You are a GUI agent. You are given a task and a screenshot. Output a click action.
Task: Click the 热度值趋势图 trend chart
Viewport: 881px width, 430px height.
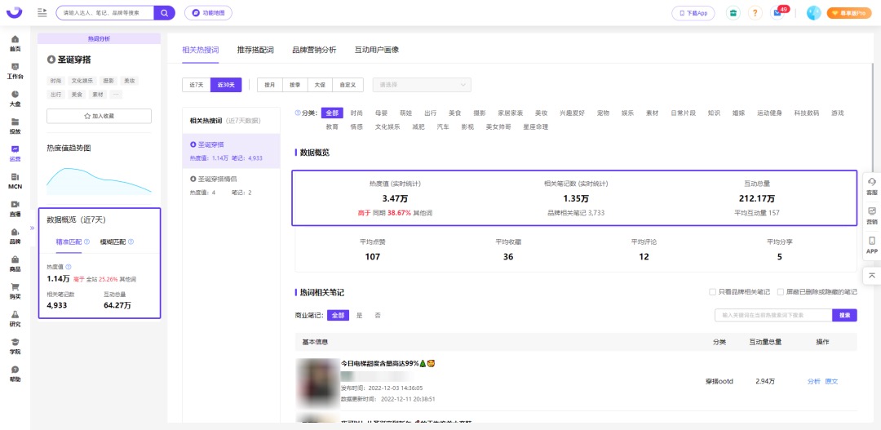click(x=99, y=180)
